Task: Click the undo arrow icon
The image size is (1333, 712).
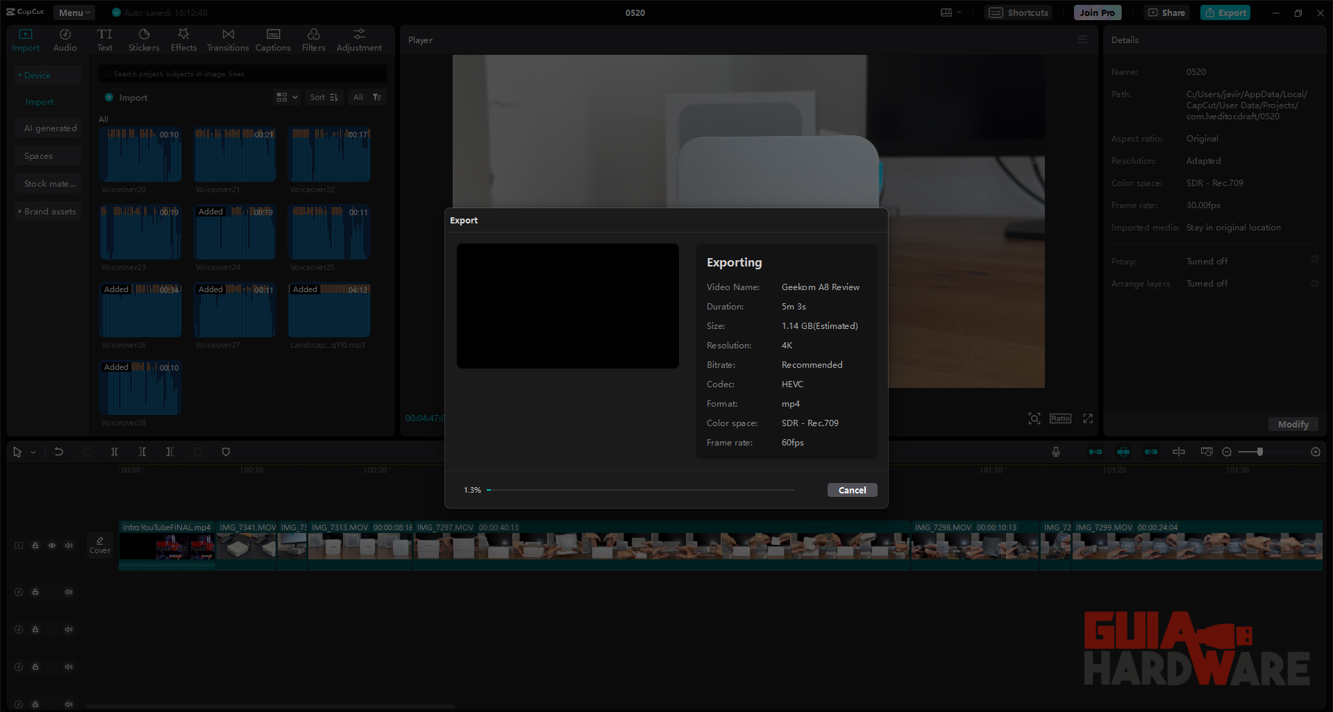Action: coord(59,452)
